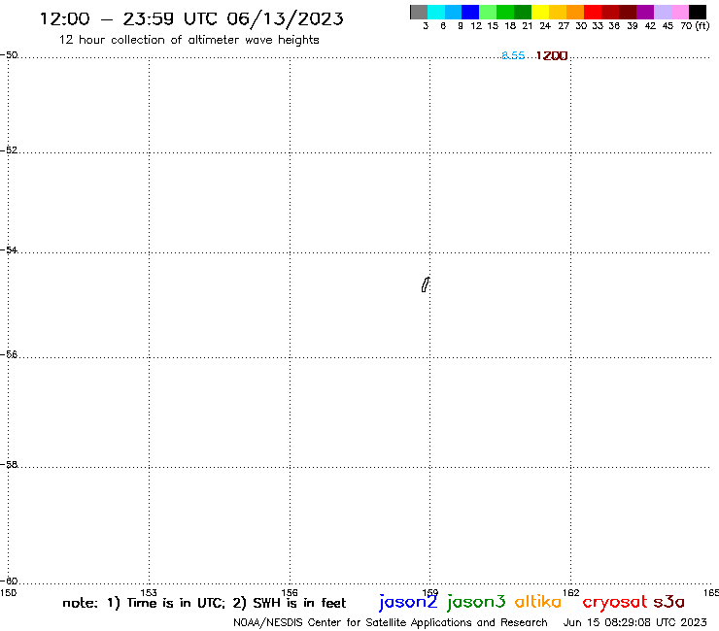Click the '153' longitude axis label
The width and height of the screenshot is (719, 631).
point(149,592)
